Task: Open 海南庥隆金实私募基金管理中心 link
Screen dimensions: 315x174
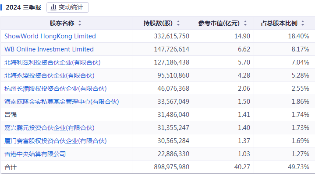Action: pos(62,102)
